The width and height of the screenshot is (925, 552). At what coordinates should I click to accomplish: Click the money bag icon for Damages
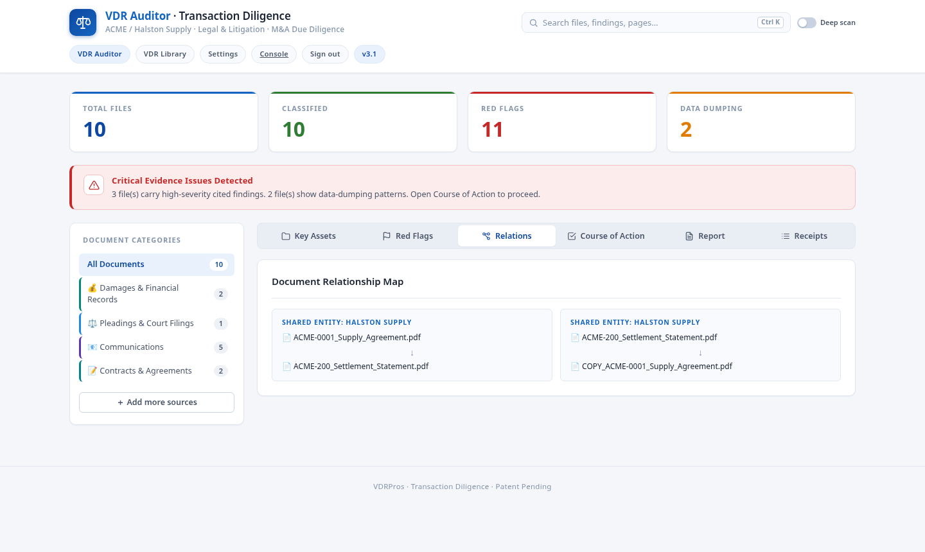click(x=92, y=288)
